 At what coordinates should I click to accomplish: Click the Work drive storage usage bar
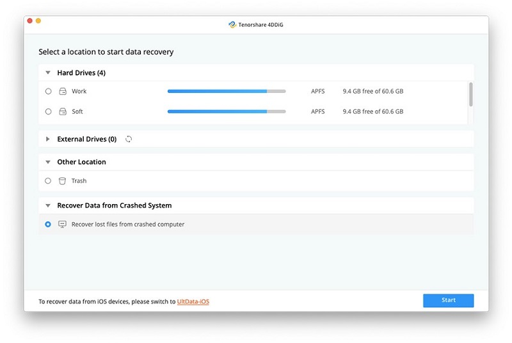(227, 92)
